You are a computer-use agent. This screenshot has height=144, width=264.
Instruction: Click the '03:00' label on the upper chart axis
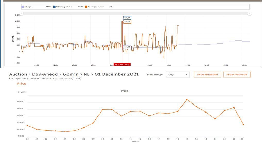point(150,65)
